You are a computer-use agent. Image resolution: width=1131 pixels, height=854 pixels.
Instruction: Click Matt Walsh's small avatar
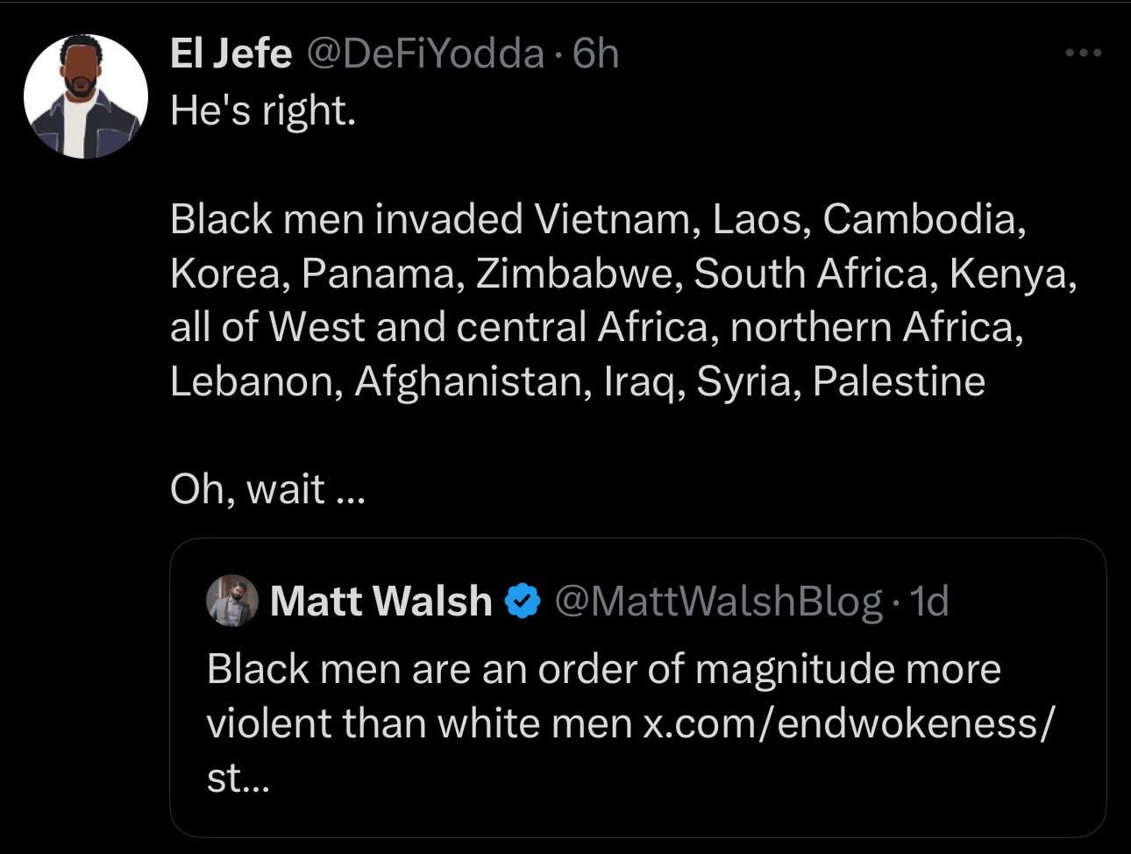coord(231,601)
